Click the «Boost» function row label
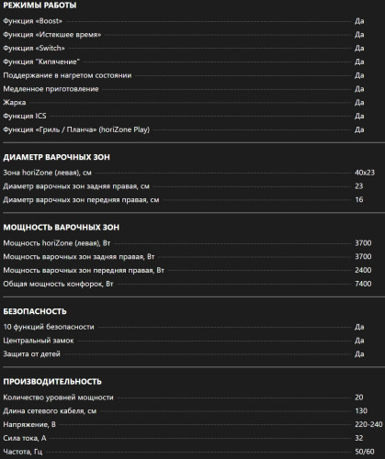 click(32, 21)
